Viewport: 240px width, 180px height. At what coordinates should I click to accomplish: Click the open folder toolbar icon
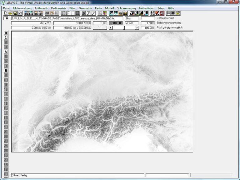[x=10, y=13]
